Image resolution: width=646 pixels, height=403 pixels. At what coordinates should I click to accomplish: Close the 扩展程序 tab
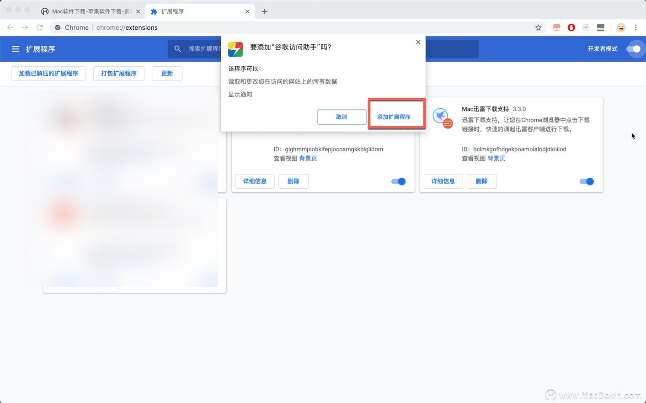pos(247,11)
